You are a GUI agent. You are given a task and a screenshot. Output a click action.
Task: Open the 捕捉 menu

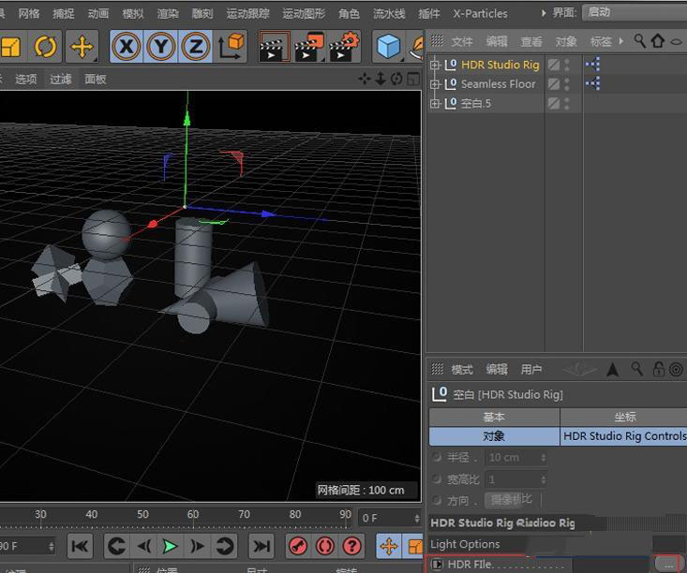click(x=64, y=13)
